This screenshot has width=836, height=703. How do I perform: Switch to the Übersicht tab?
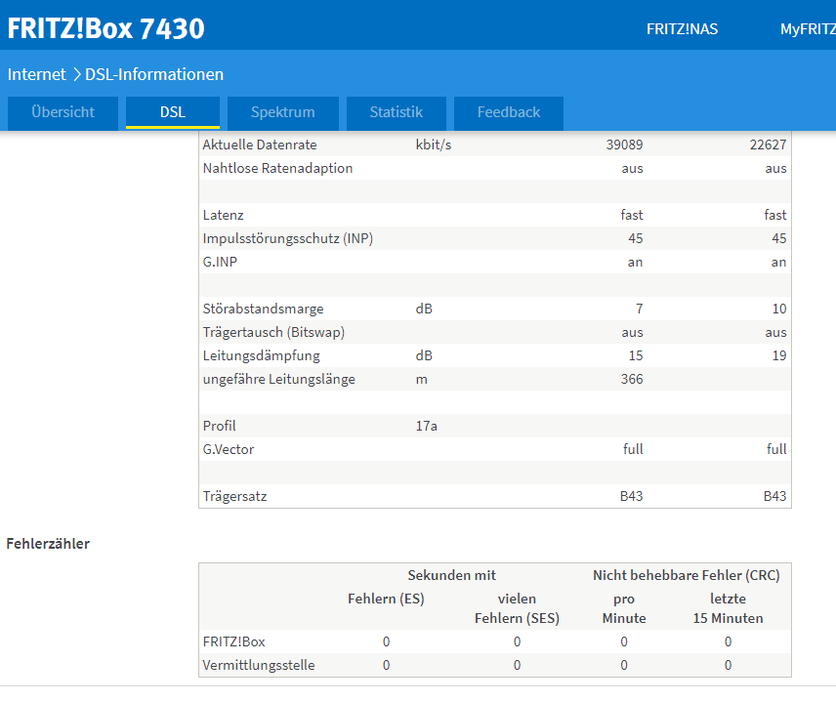click(x=63, y=112)
